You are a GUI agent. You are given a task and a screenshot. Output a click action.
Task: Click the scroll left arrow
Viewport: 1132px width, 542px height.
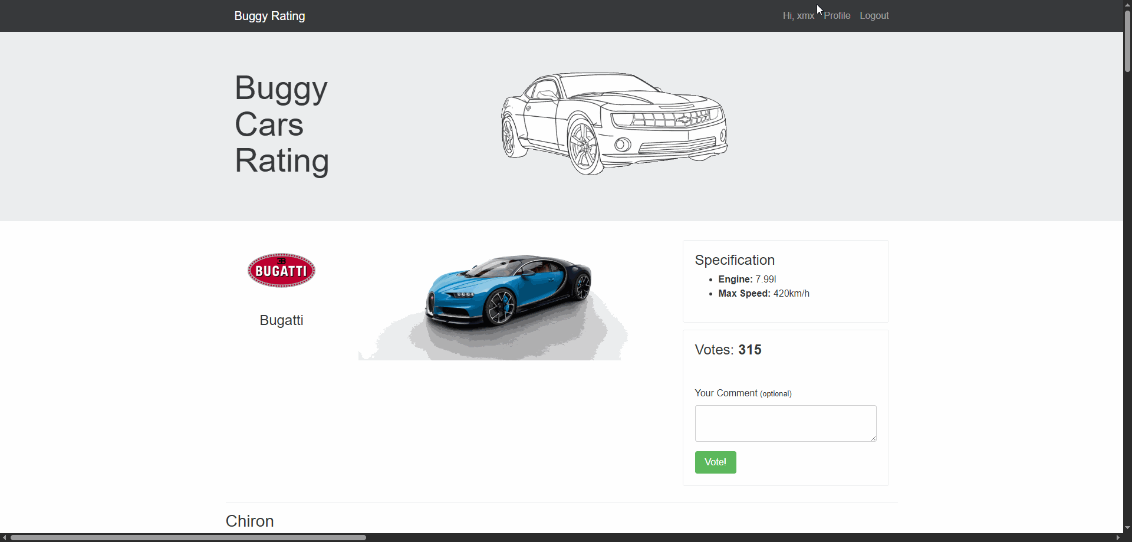click(x=4, y=537)
